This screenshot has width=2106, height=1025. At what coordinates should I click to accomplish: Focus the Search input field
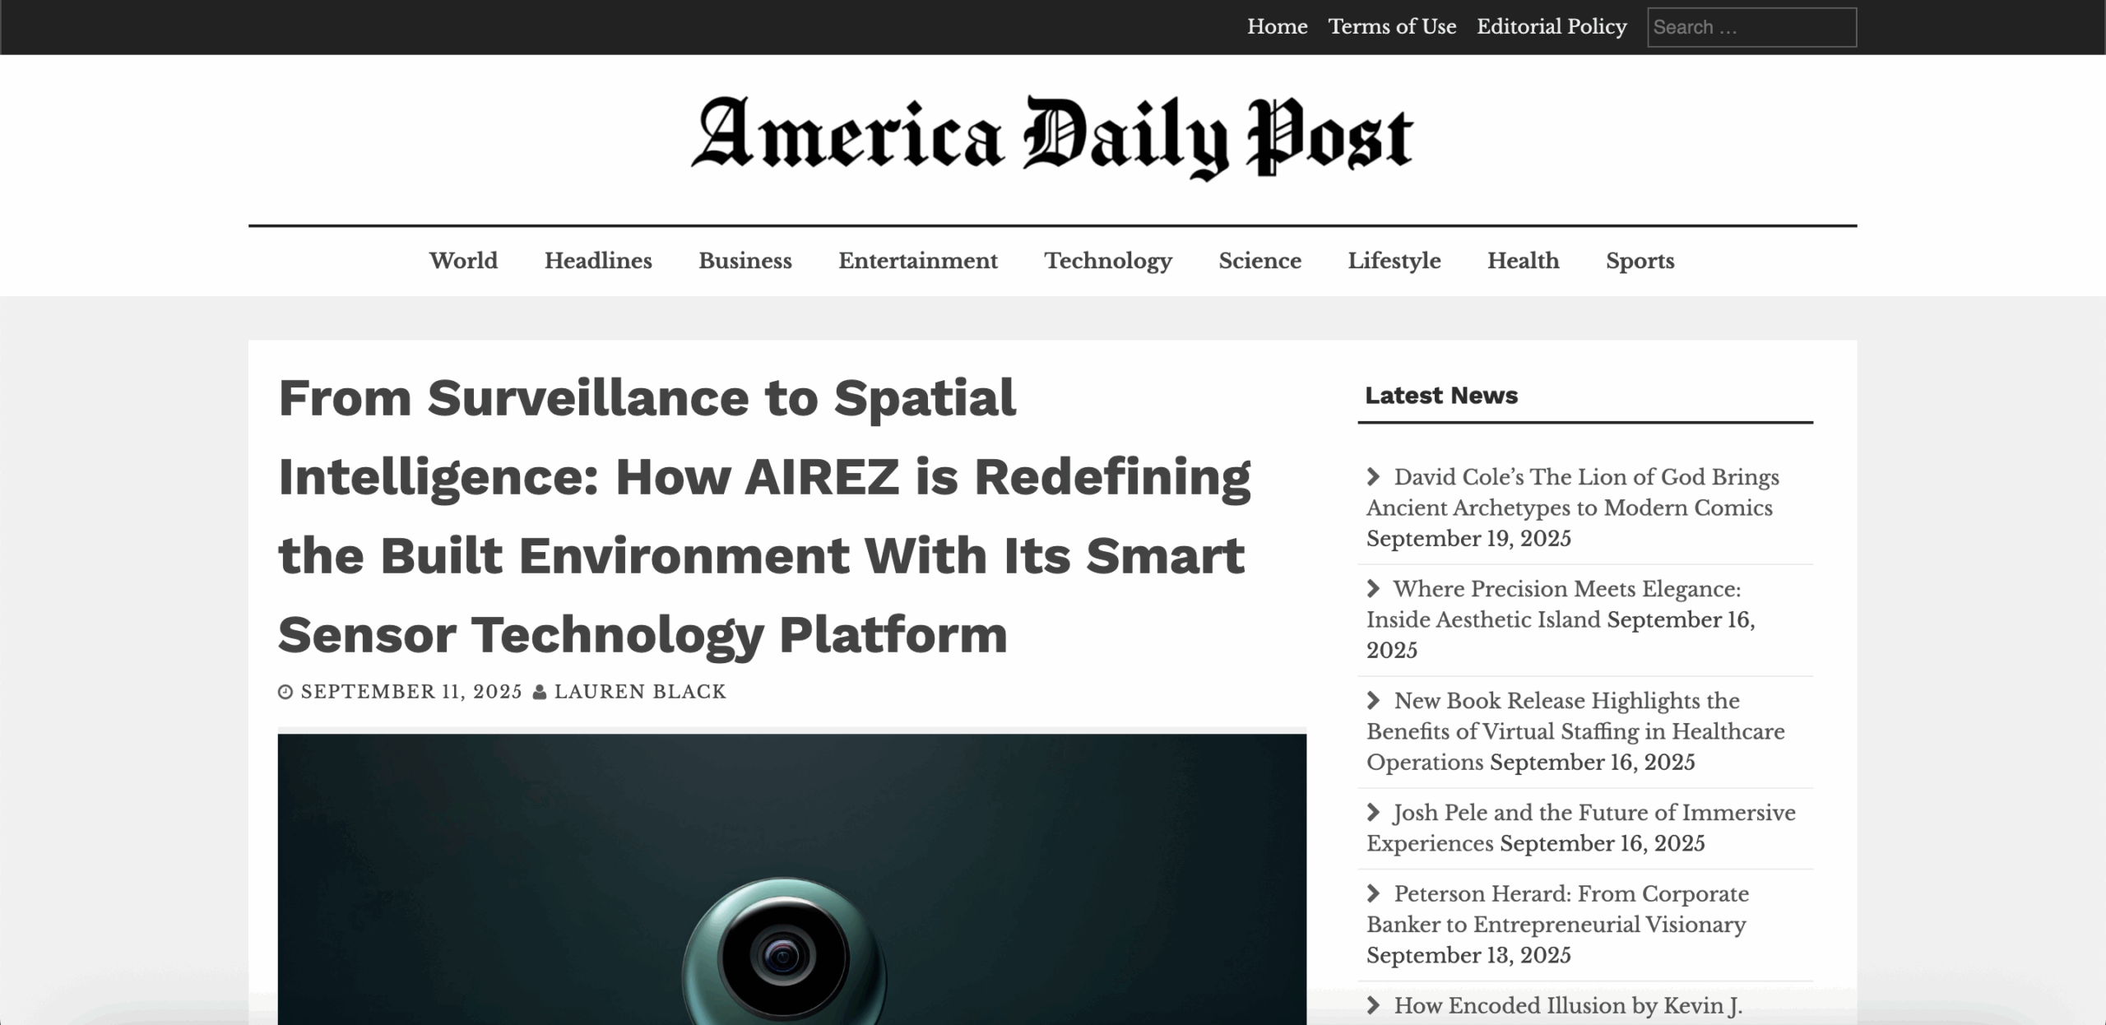(x=1751, y=27)
